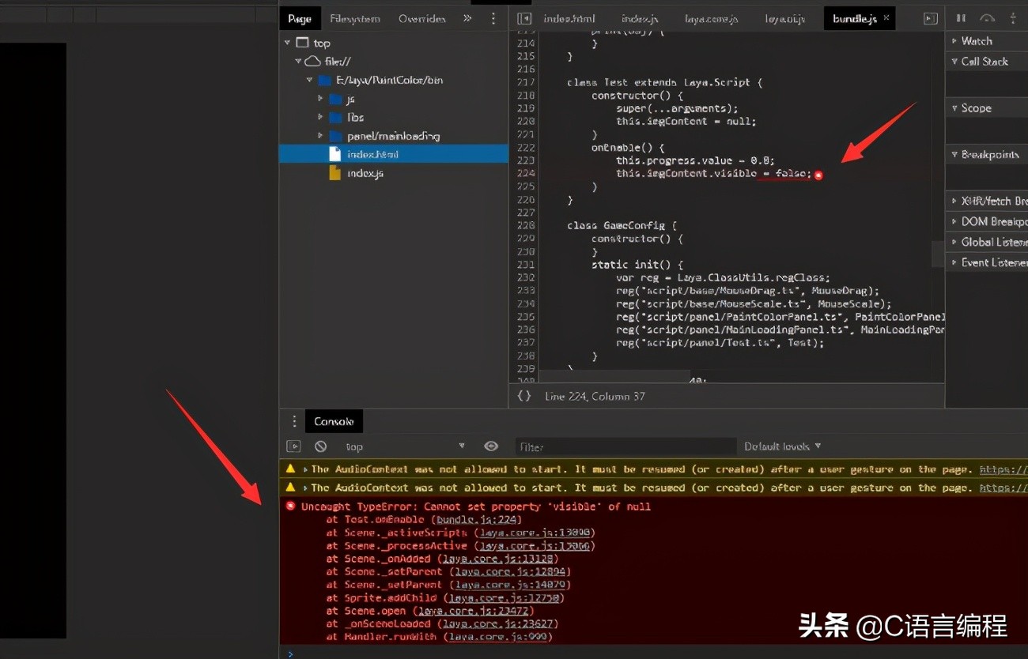Switch to the Filesystem tab
1028x659 pixels.
tap(354, 17)
